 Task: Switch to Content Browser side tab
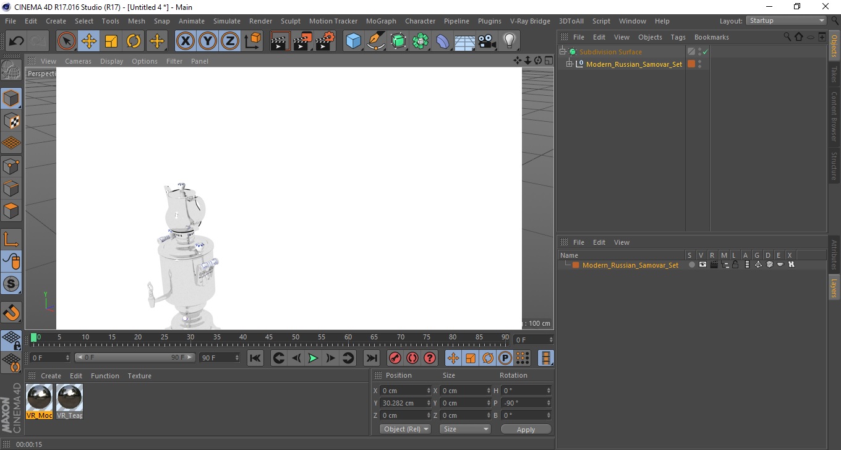[834, 116]
